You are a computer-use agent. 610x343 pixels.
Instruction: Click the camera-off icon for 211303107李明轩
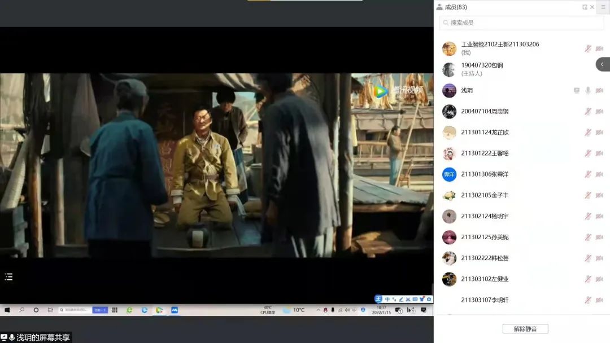(599, 300)
